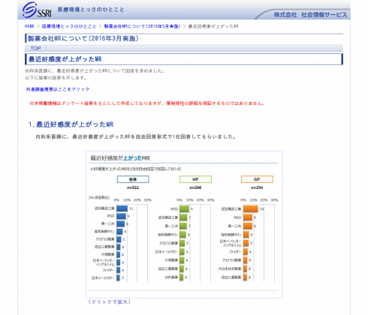Viewport: 368px width, 315px height.
Task: Click the HP label box in chart
Action: 195,179
